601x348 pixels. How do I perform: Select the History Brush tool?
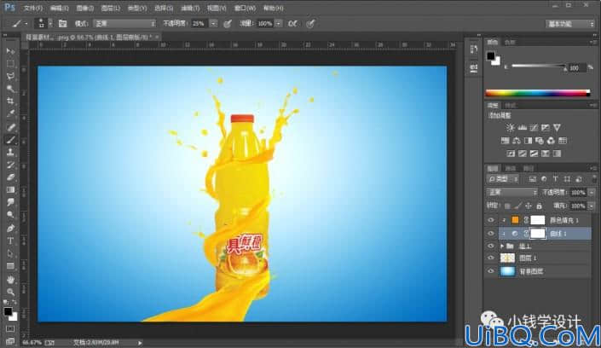[x=10, y=165]
